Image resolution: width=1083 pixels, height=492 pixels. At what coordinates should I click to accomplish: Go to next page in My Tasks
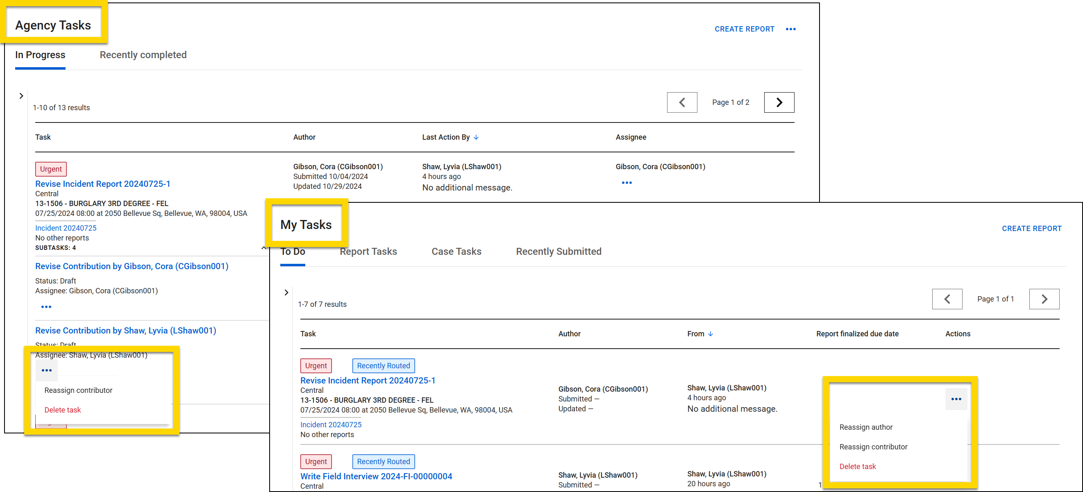[x=1044, y=299]
